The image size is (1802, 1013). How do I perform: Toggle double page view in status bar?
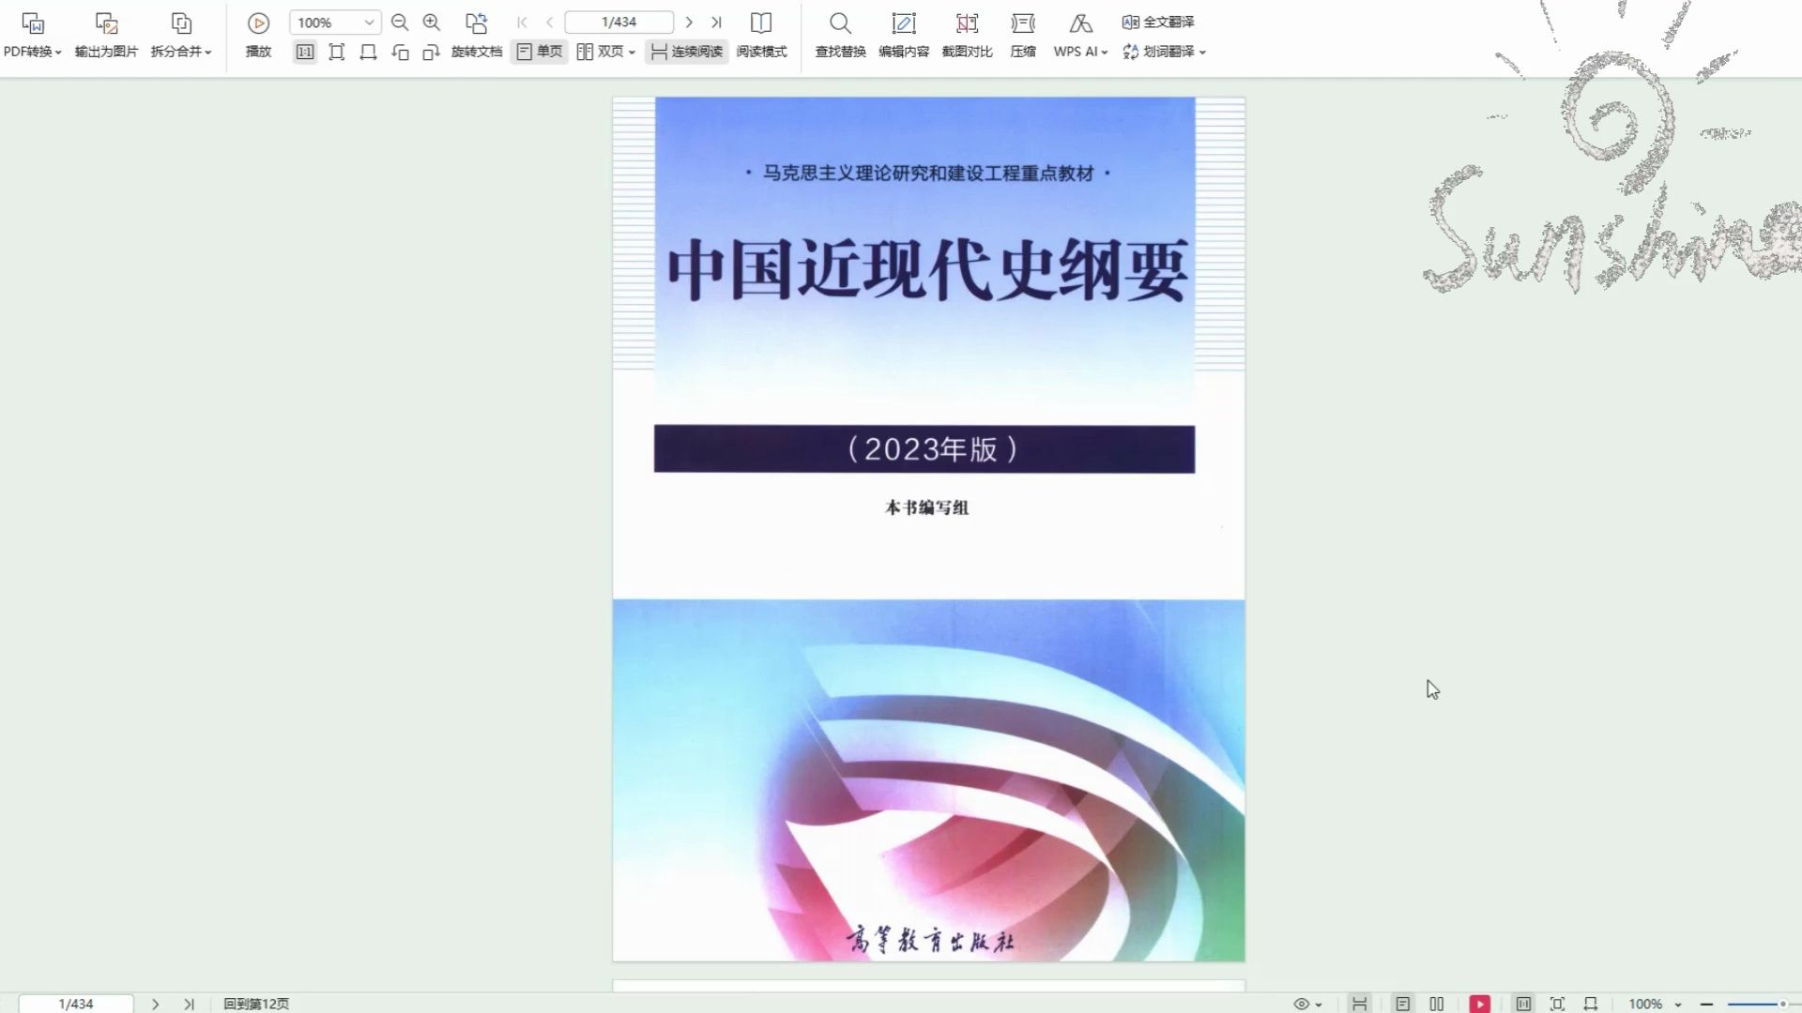pos(1436,1004)
